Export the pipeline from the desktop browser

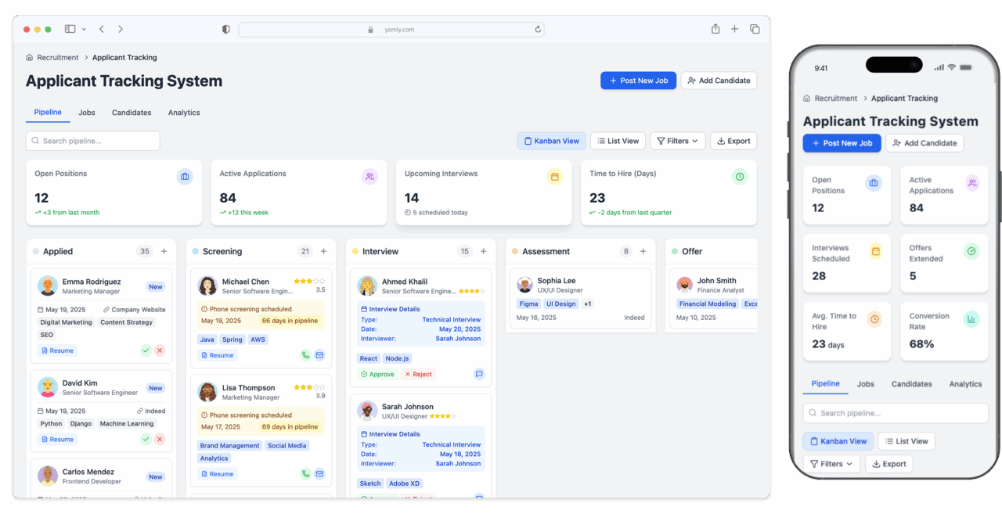(733, 141)
